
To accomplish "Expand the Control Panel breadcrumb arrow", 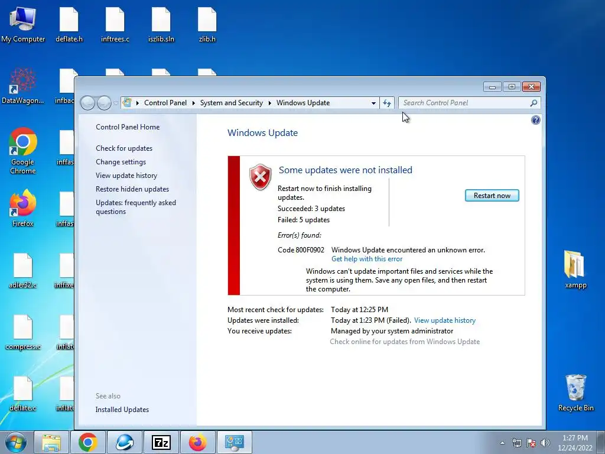I will point(193,103).
